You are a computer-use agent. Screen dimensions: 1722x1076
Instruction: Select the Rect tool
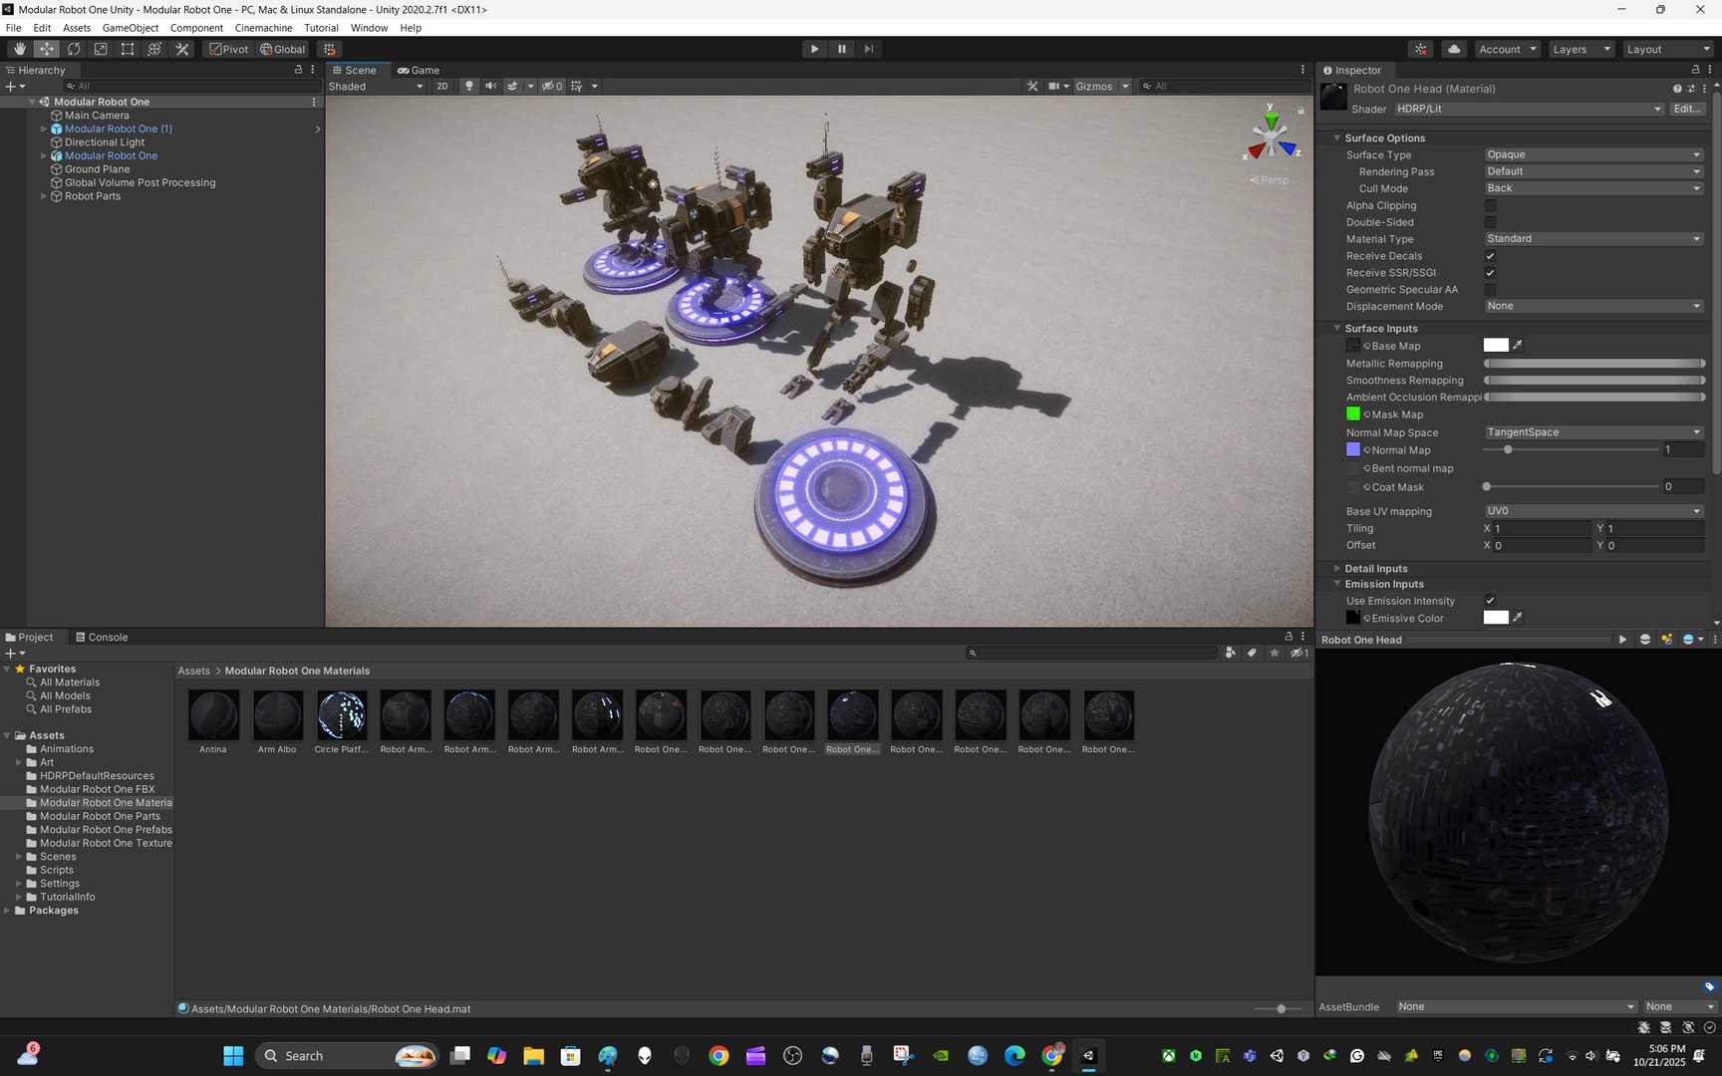(x=128, y=49)
